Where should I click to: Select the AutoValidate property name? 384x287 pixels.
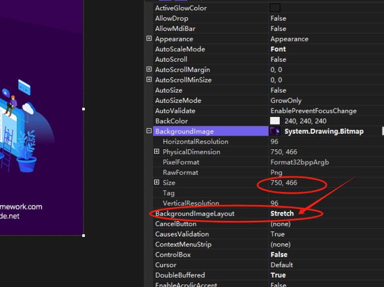point(175,111)
